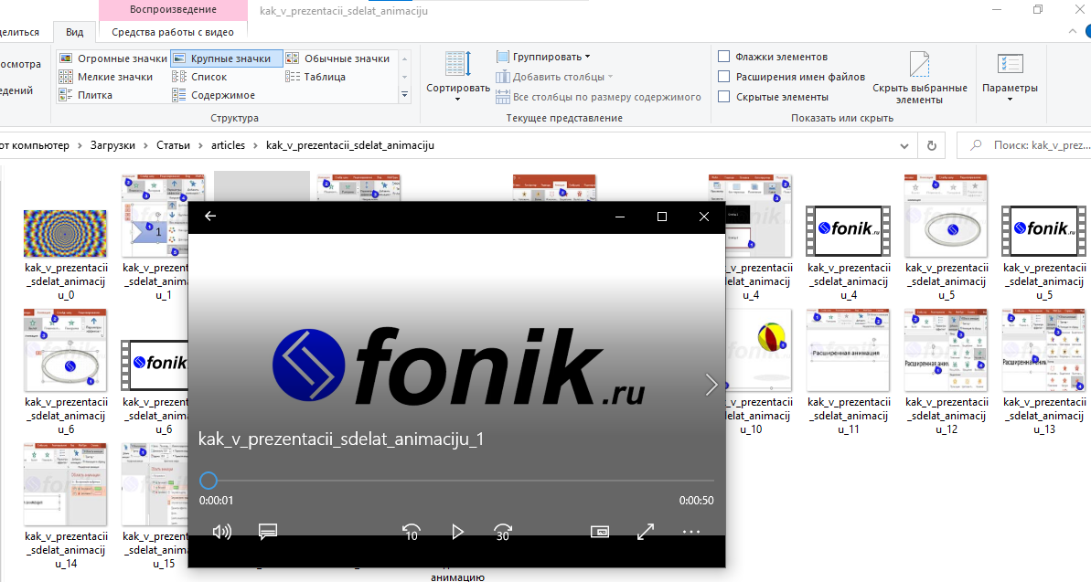Switch layout to Таблица
Screen dimensions: 1091x582
(316, 77)
